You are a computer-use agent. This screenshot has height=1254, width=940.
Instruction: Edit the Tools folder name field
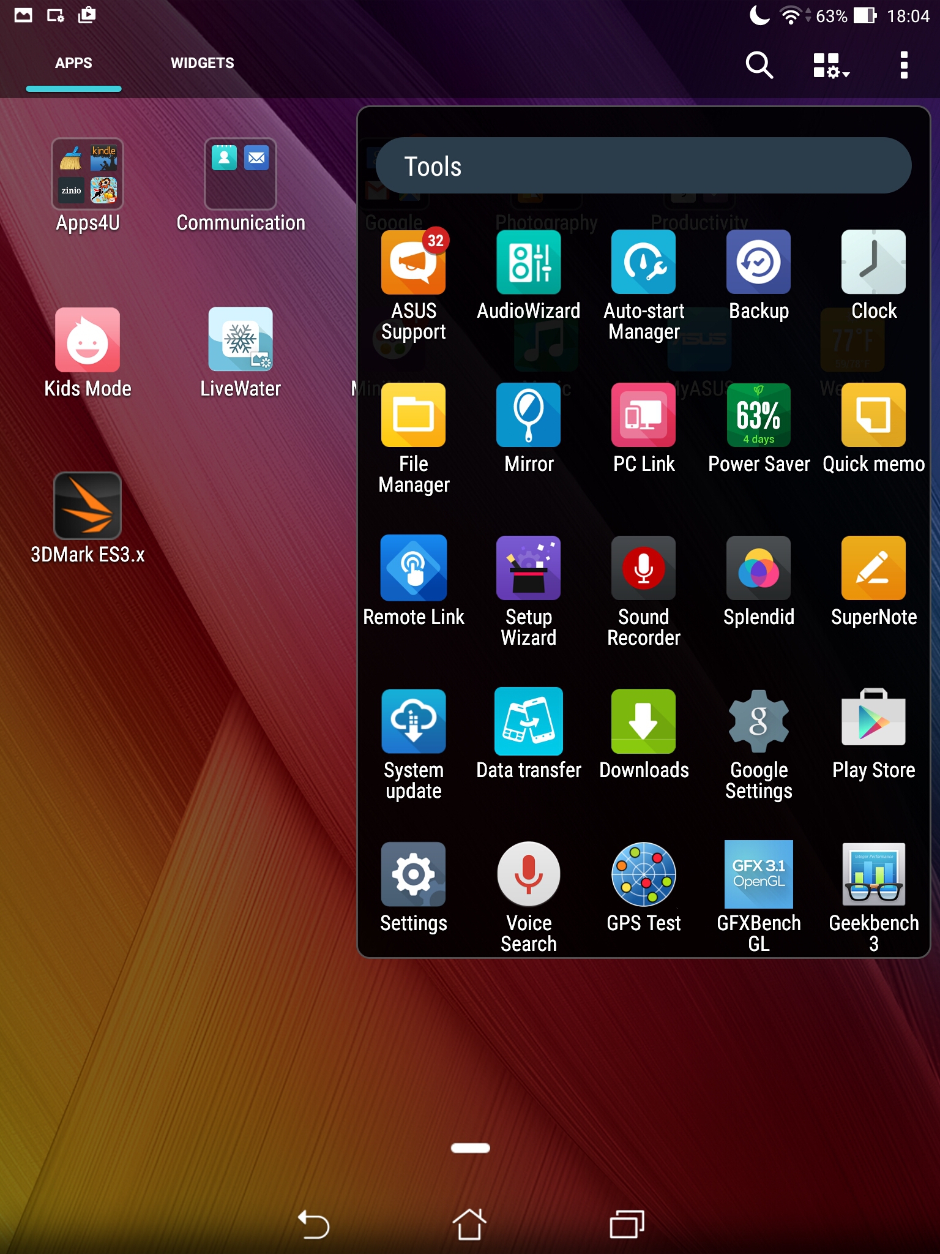pyautogui.click(x=643, y=165)
